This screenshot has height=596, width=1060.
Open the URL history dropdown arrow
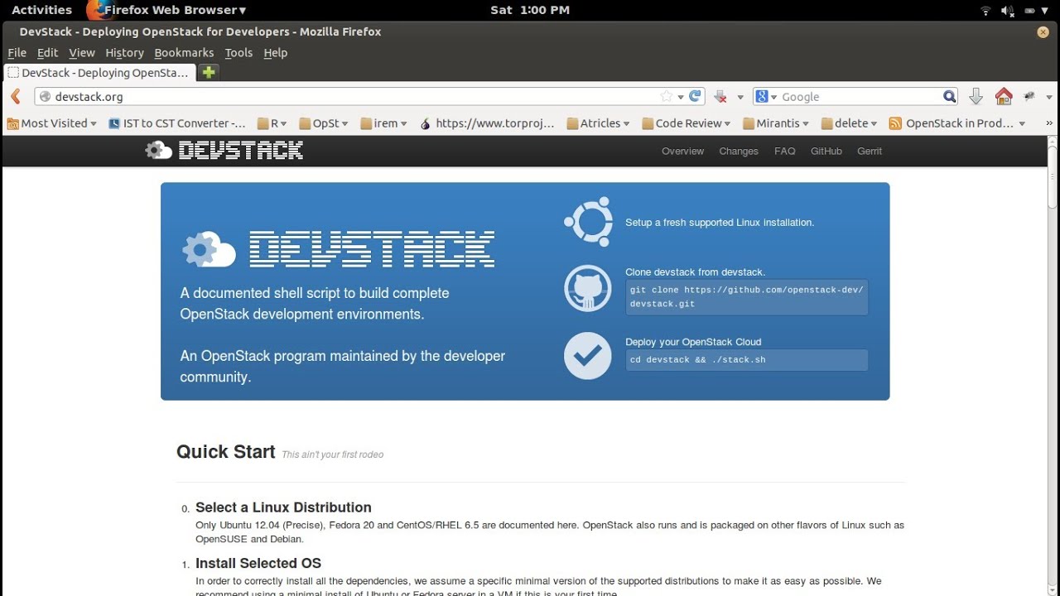click(x=681, y=98)
